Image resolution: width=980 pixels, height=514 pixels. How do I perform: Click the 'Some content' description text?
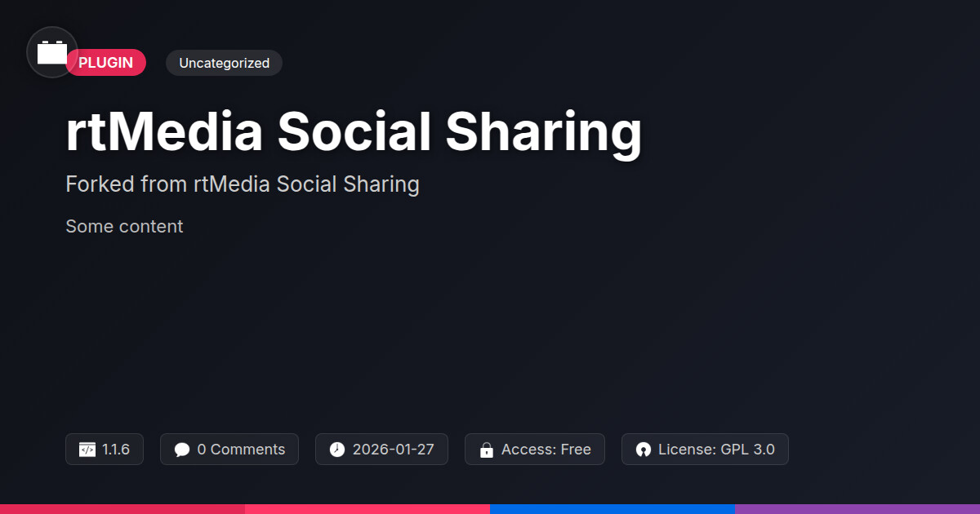124,226
